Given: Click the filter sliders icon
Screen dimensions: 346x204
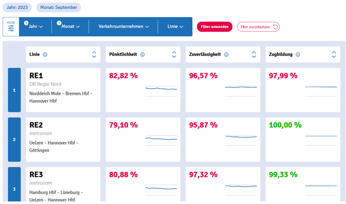Looking at the screenshot, I should click(11, 27).
